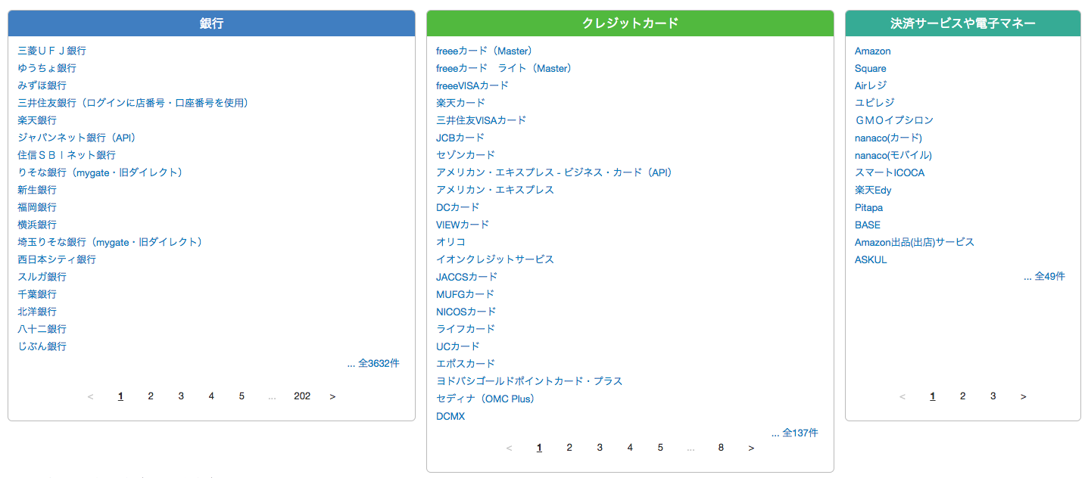This screenshot has height=478, width=1088.
Task: Open ライフカード link
Action: [x=466, y=329]
